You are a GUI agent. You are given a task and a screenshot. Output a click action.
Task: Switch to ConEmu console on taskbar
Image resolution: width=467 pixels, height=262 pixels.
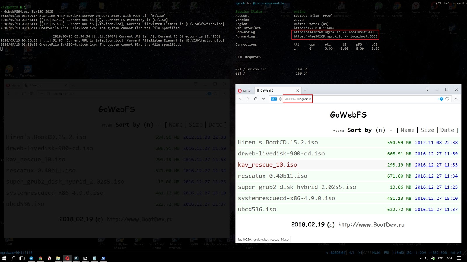pos(76,258)
